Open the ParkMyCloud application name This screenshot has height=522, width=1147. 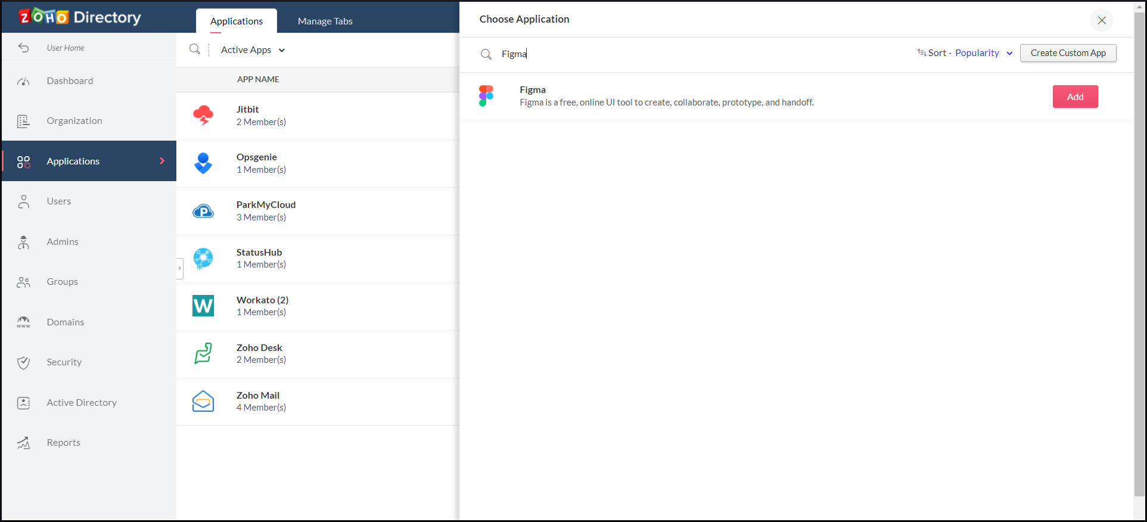[266, 204]
